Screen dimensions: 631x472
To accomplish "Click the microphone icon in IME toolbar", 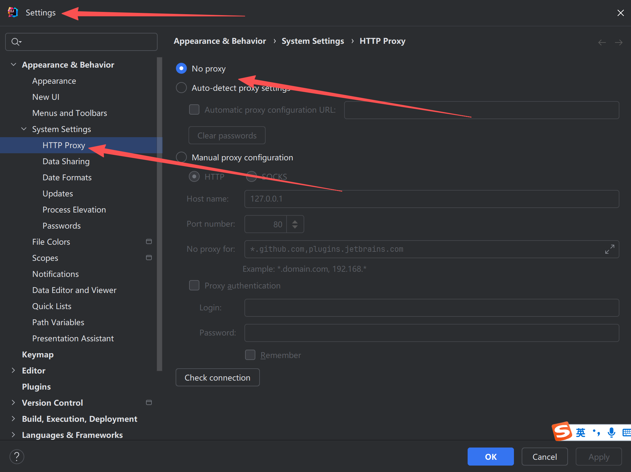I will coord(611,432).
